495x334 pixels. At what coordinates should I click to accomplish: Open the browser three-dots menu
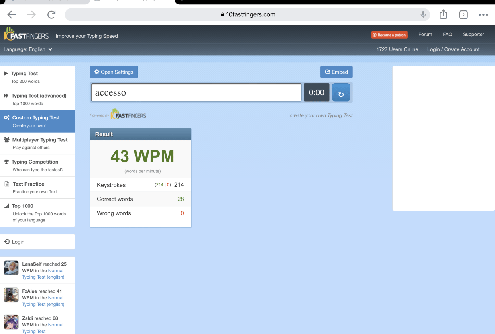[x=483, y=15]
